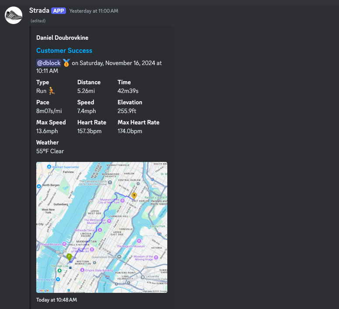339x309 pixels.
Task: Click the green finish marker on map
Action: point(69,257)
